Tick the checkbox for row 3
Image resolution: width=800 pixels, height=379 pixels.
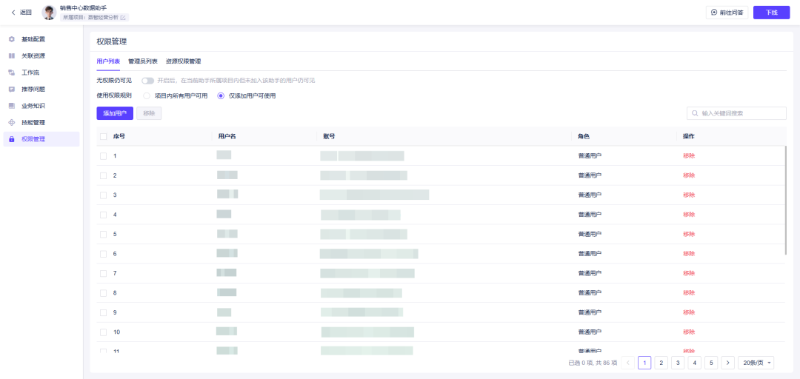[104, 195]
